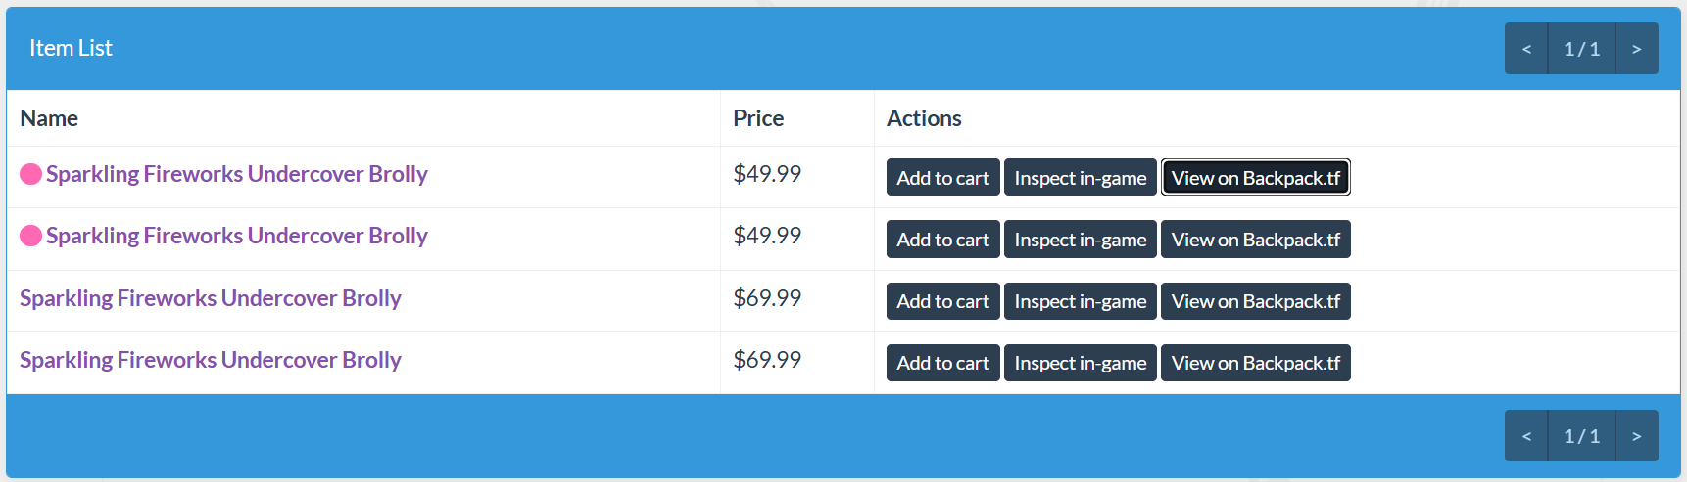This screenshot has width=1687, height=482.
Task: Add first $49.99 Brolly to cart
Action: [943, 178]
